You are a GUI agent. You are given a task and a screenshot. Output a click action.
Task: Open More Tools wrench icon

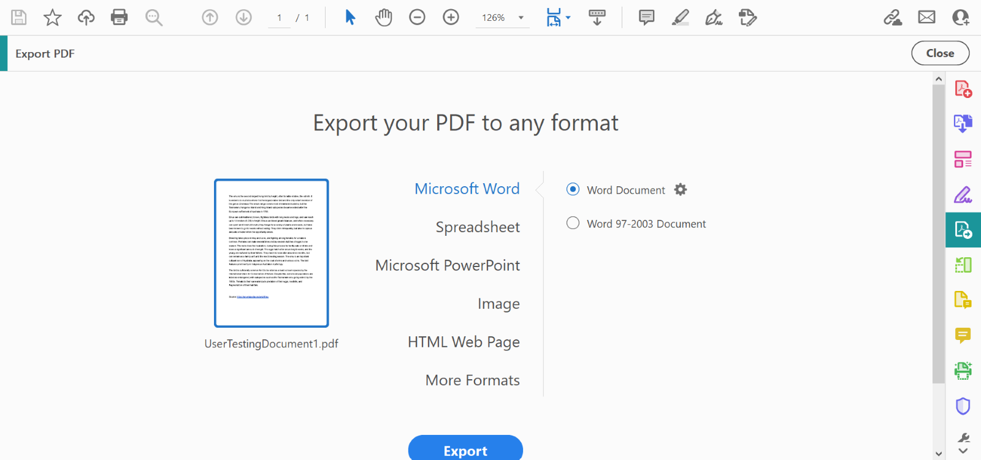pos(963,439)
